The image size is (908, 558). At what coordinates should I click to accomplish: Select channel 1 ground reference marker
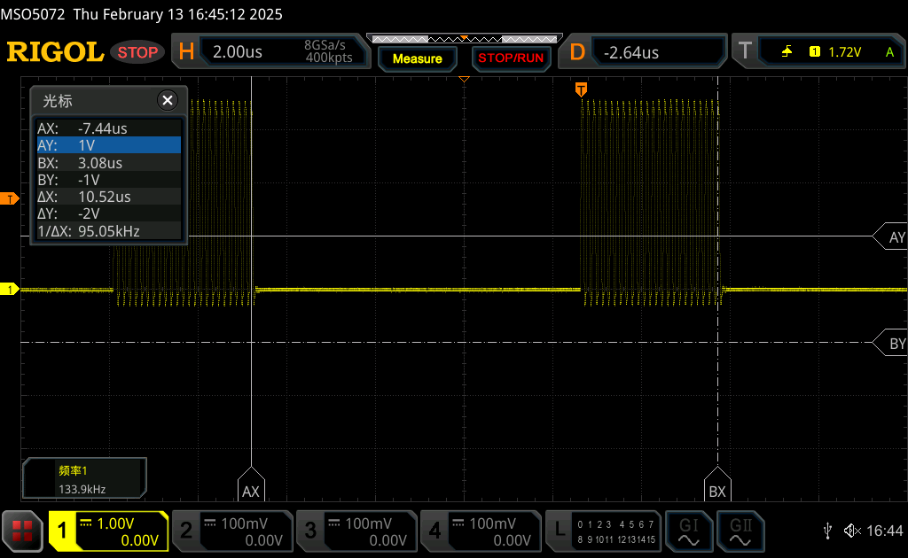(10, 290)
